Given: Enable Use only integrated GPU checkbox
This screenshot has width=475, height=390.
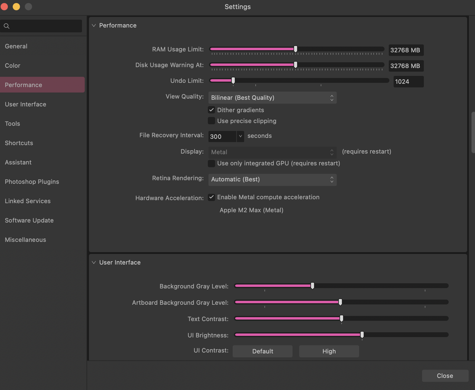Looking at the screenshot, I should (x=211, y=164).
